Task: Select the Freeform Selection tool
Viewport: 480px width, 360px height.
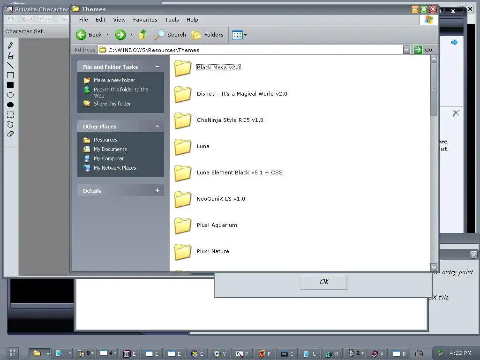Action: click(x=10, y=124)
